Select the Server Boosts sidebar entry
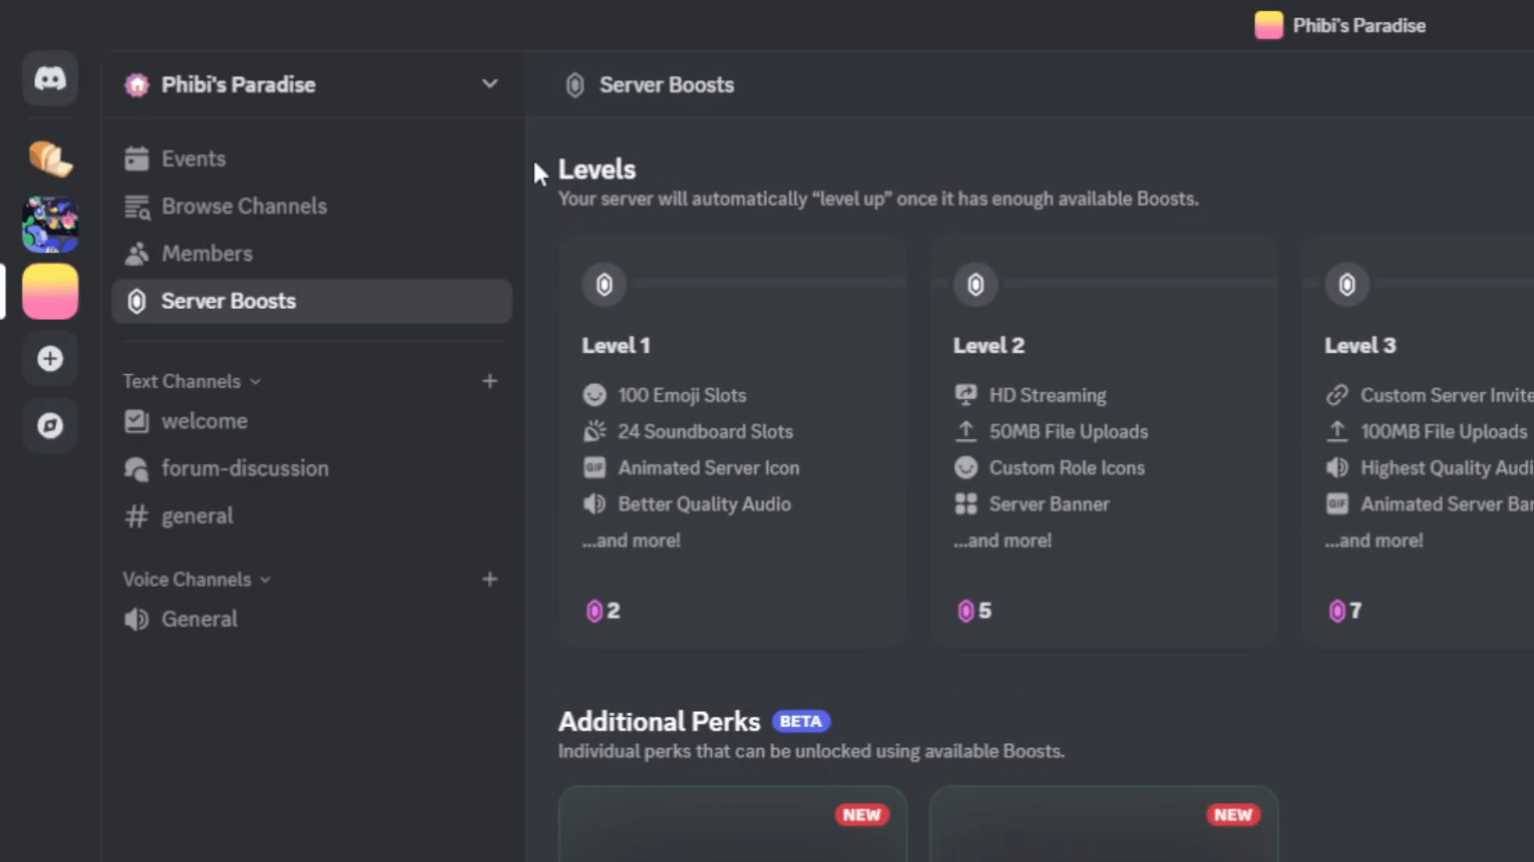1534x862 pixels. click(229, 301)
